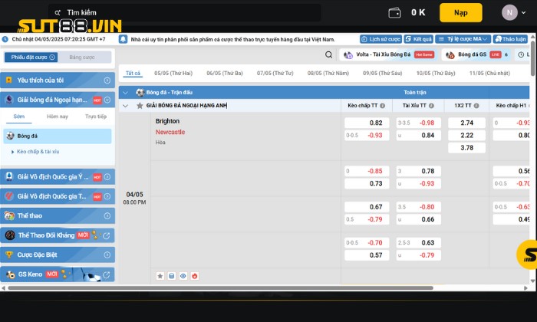
Task: Toggle the star icon below the match list
Action: [160, 275]
